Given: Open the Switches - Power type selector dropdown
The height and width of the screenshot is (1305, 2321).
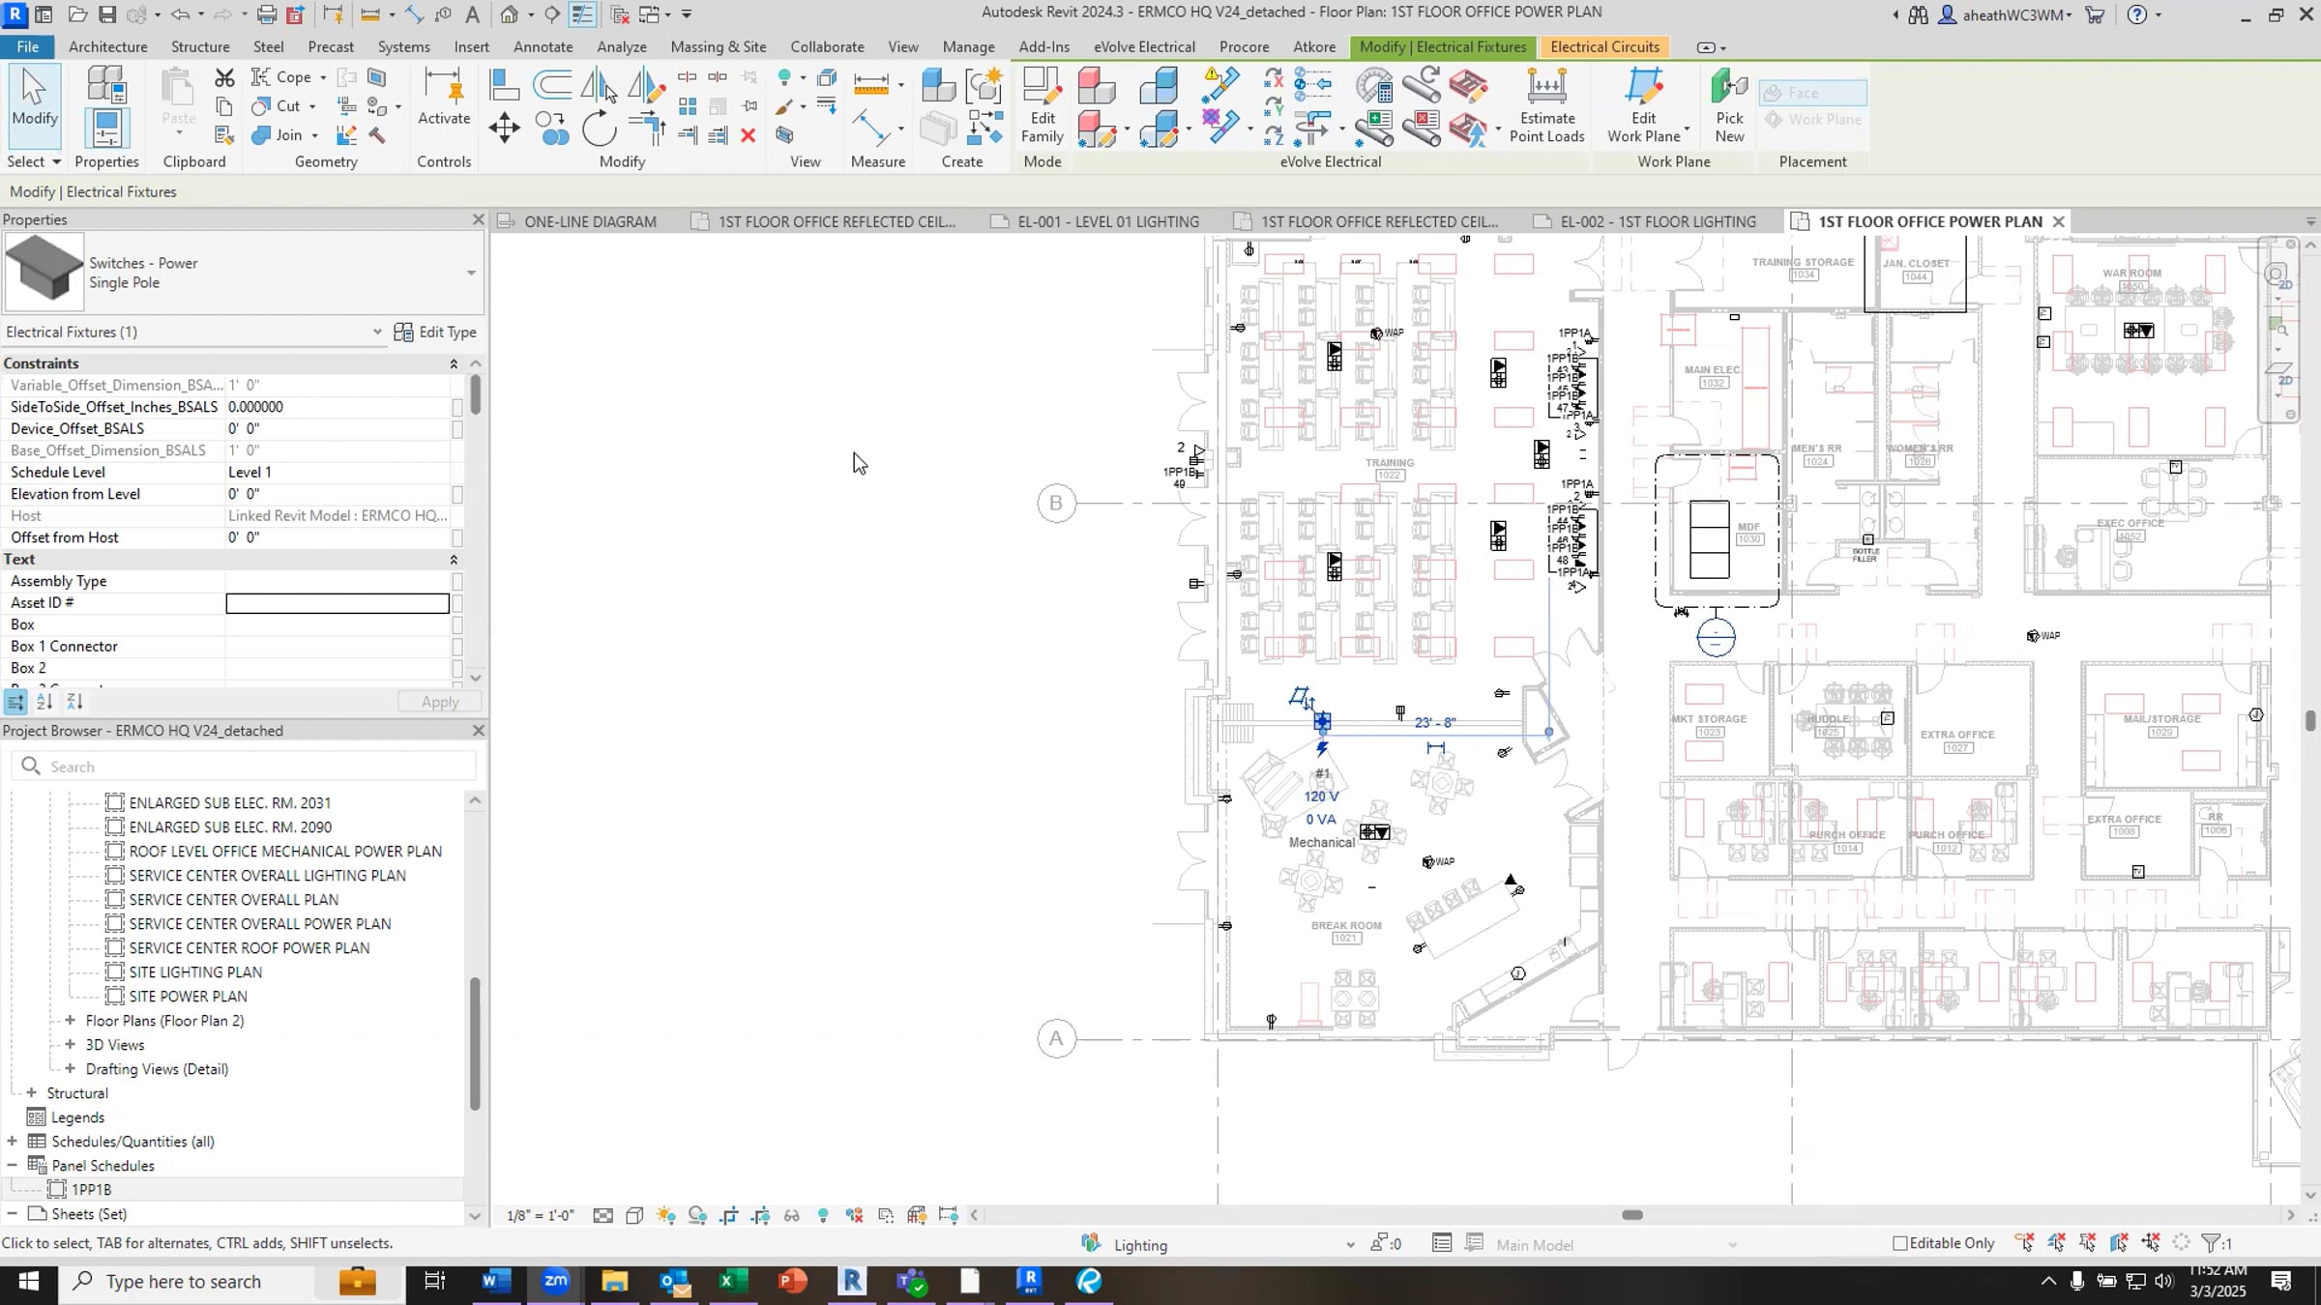Looking at the screenshot, I should (x=471, y=273).
